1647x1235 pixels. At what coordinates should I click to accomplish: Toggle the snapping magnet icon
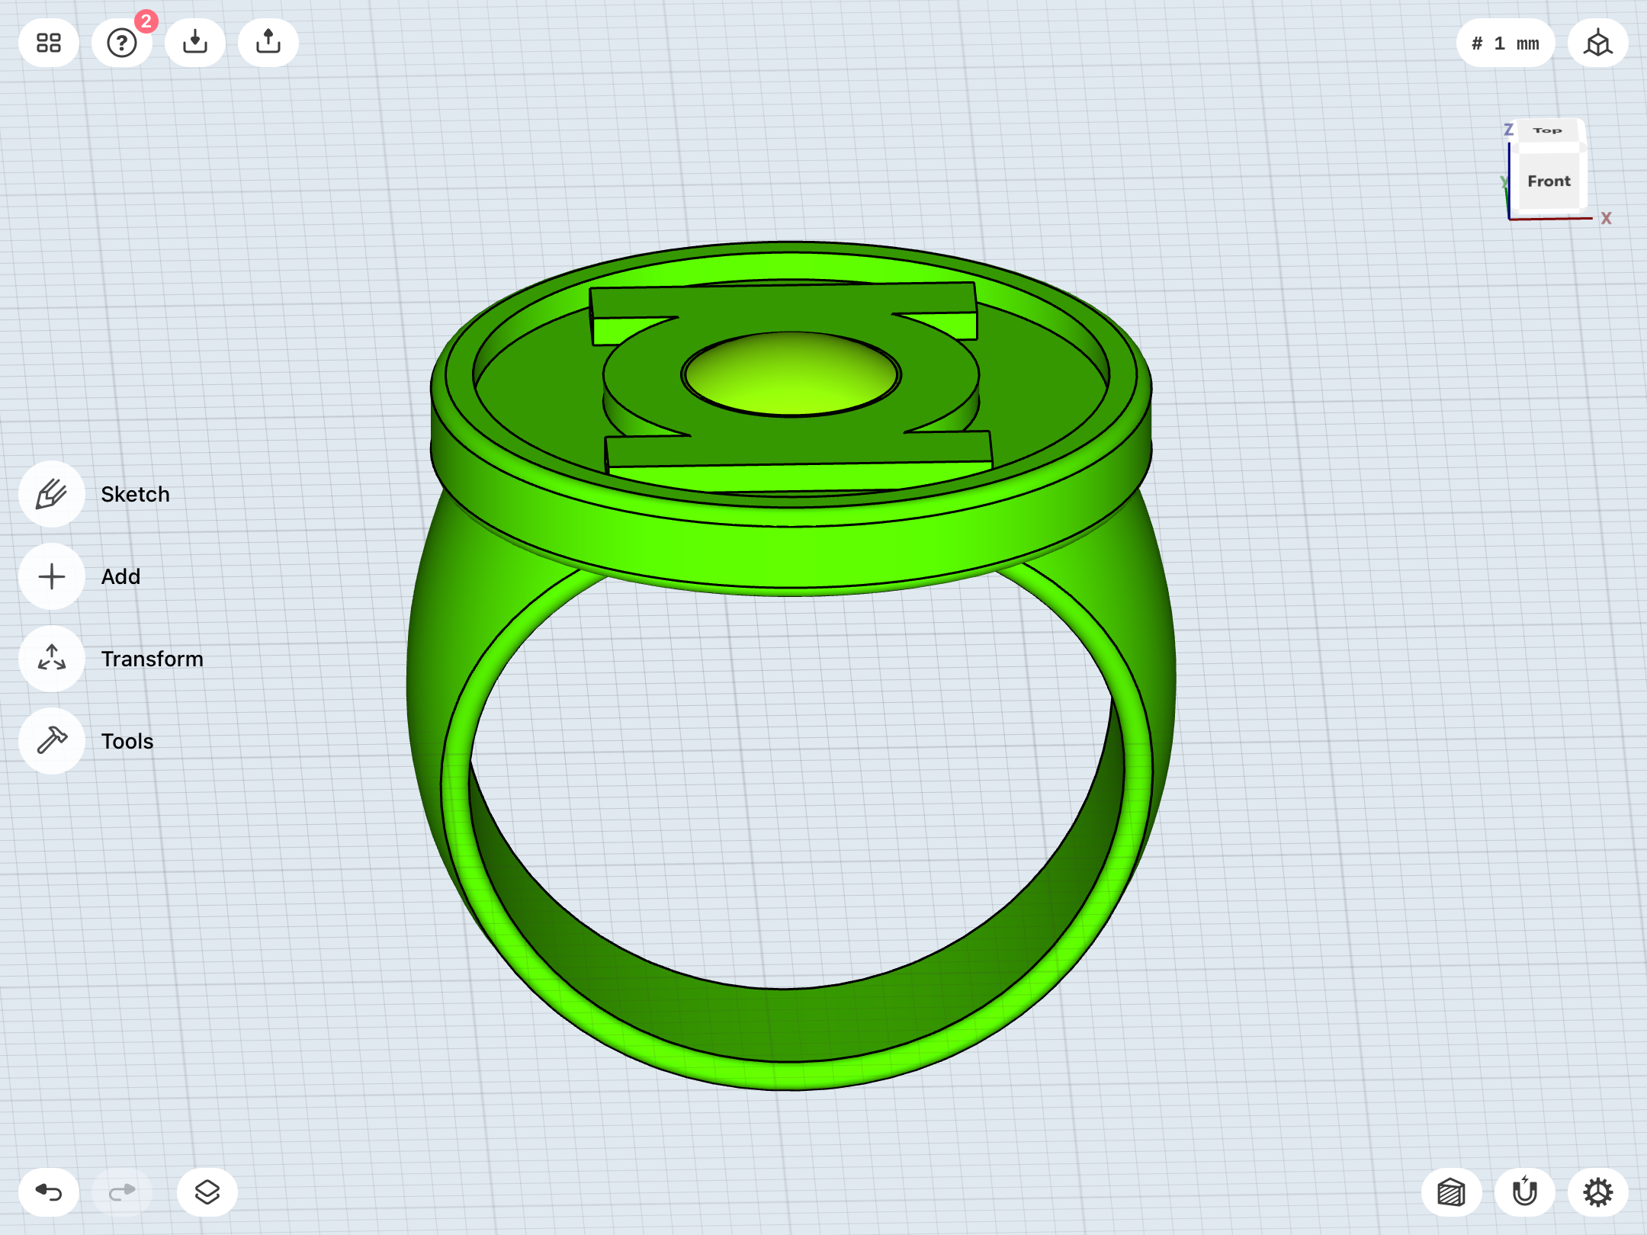coord(1525,1192)
